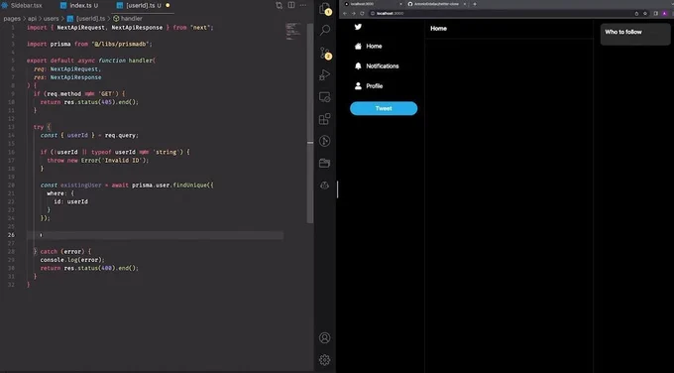Open the Source Control view
This screenshot has height=373, width=674.
325,53
